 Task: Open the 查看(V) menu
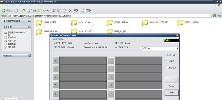(22, 5)
